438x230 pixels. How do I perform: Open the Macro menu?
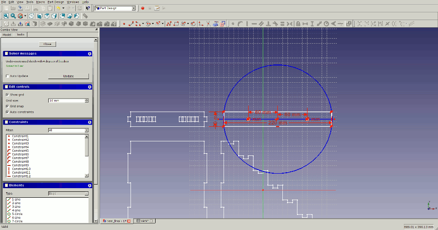[41, 2]
